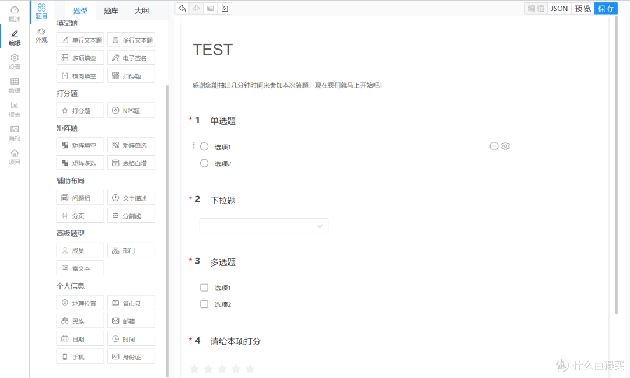The width and height of the screenshot is (630, 378).
Task: Click the 请给本项打分 question title
Action: click(x=236, y=341)
